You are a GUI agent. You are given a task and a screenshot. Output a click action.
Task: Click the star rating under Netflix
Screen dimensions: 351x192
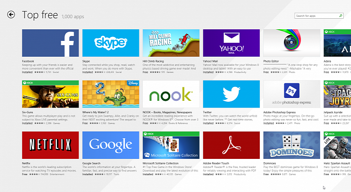click(x=34, y=174)
